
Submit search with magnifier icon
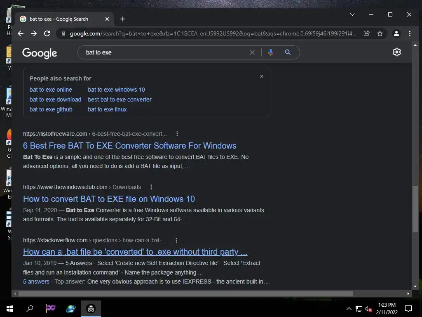coord(288,52)
